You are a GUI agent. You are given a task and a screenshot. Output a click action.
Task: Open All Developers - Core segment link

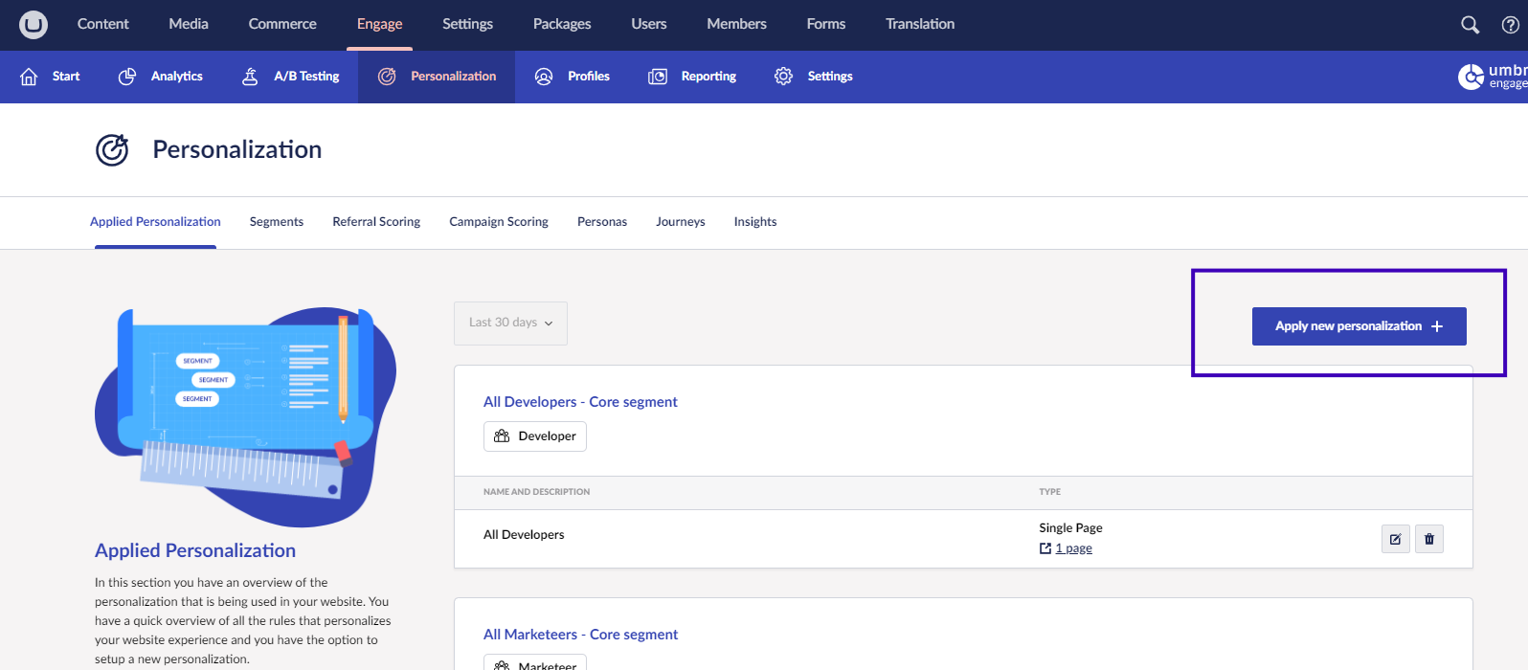tap(580, 402)
